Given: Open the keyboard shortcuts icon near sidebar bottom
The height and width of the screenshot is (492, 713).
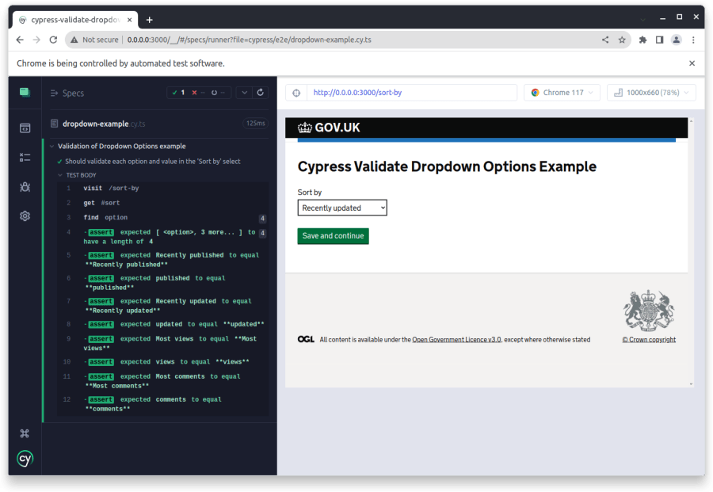Looking at the screenshot, I should [x=24, y=433].
